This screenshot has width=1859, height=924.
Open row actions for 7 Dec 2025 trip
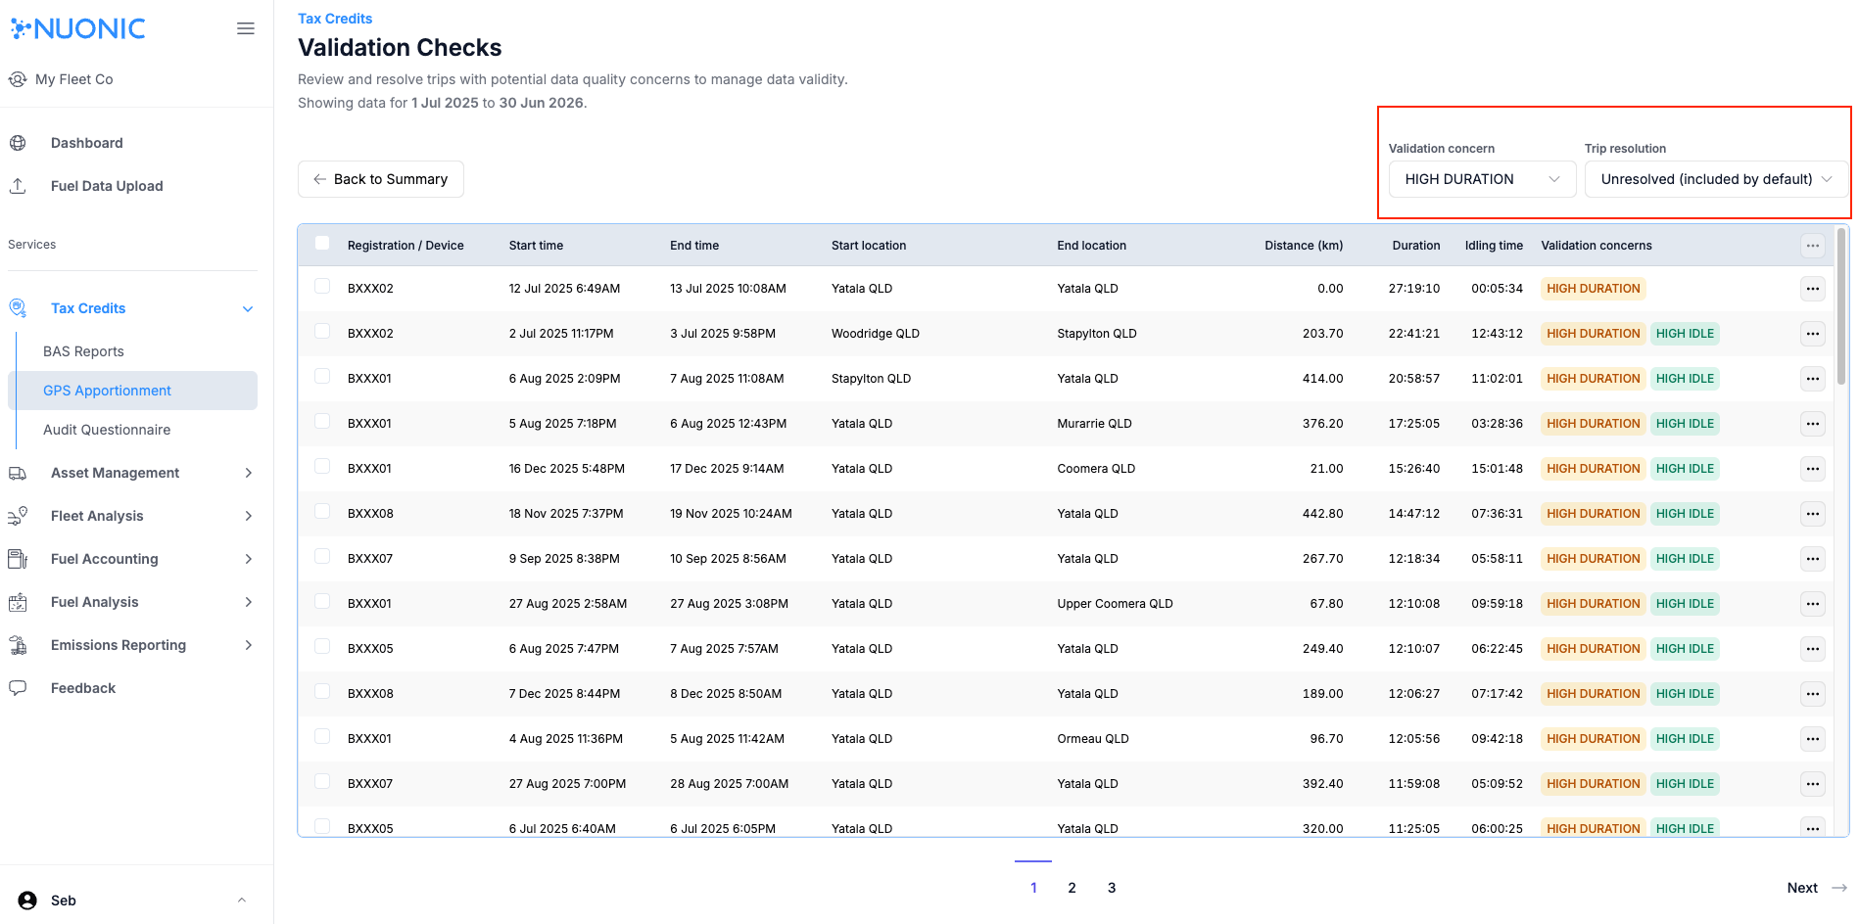tap(1813, 694)
